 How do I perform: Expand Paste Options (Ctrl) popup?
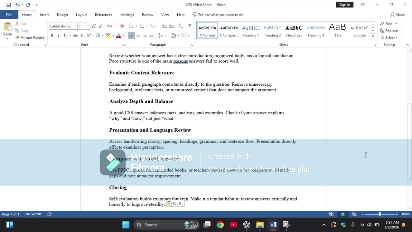pyautogui.click(x=175, y=203)
